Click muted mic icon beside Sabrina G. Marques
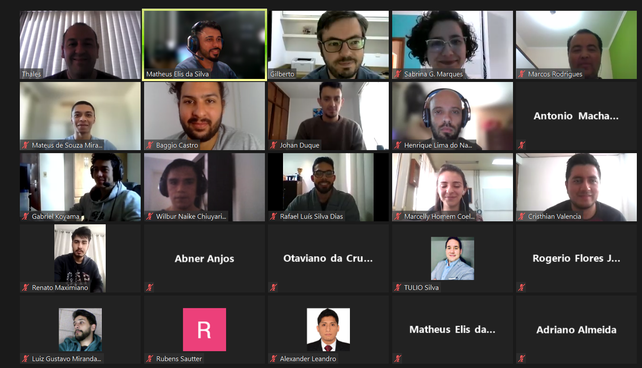The width and height of the screenshot is (642, 368). (x=398, y=74)
